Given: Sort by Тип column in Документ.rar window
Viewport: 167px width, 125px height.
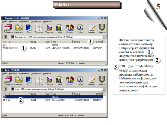Looking at the screenshot, I should 62,42.
